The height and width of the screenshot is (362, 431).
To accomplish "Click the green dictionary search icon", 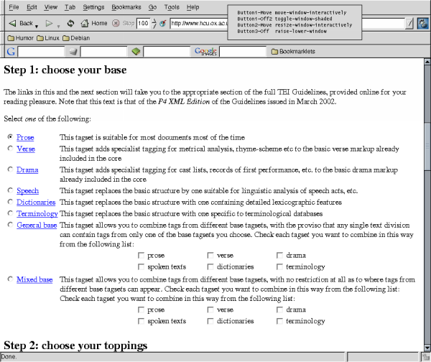I will tap(136, 52).
